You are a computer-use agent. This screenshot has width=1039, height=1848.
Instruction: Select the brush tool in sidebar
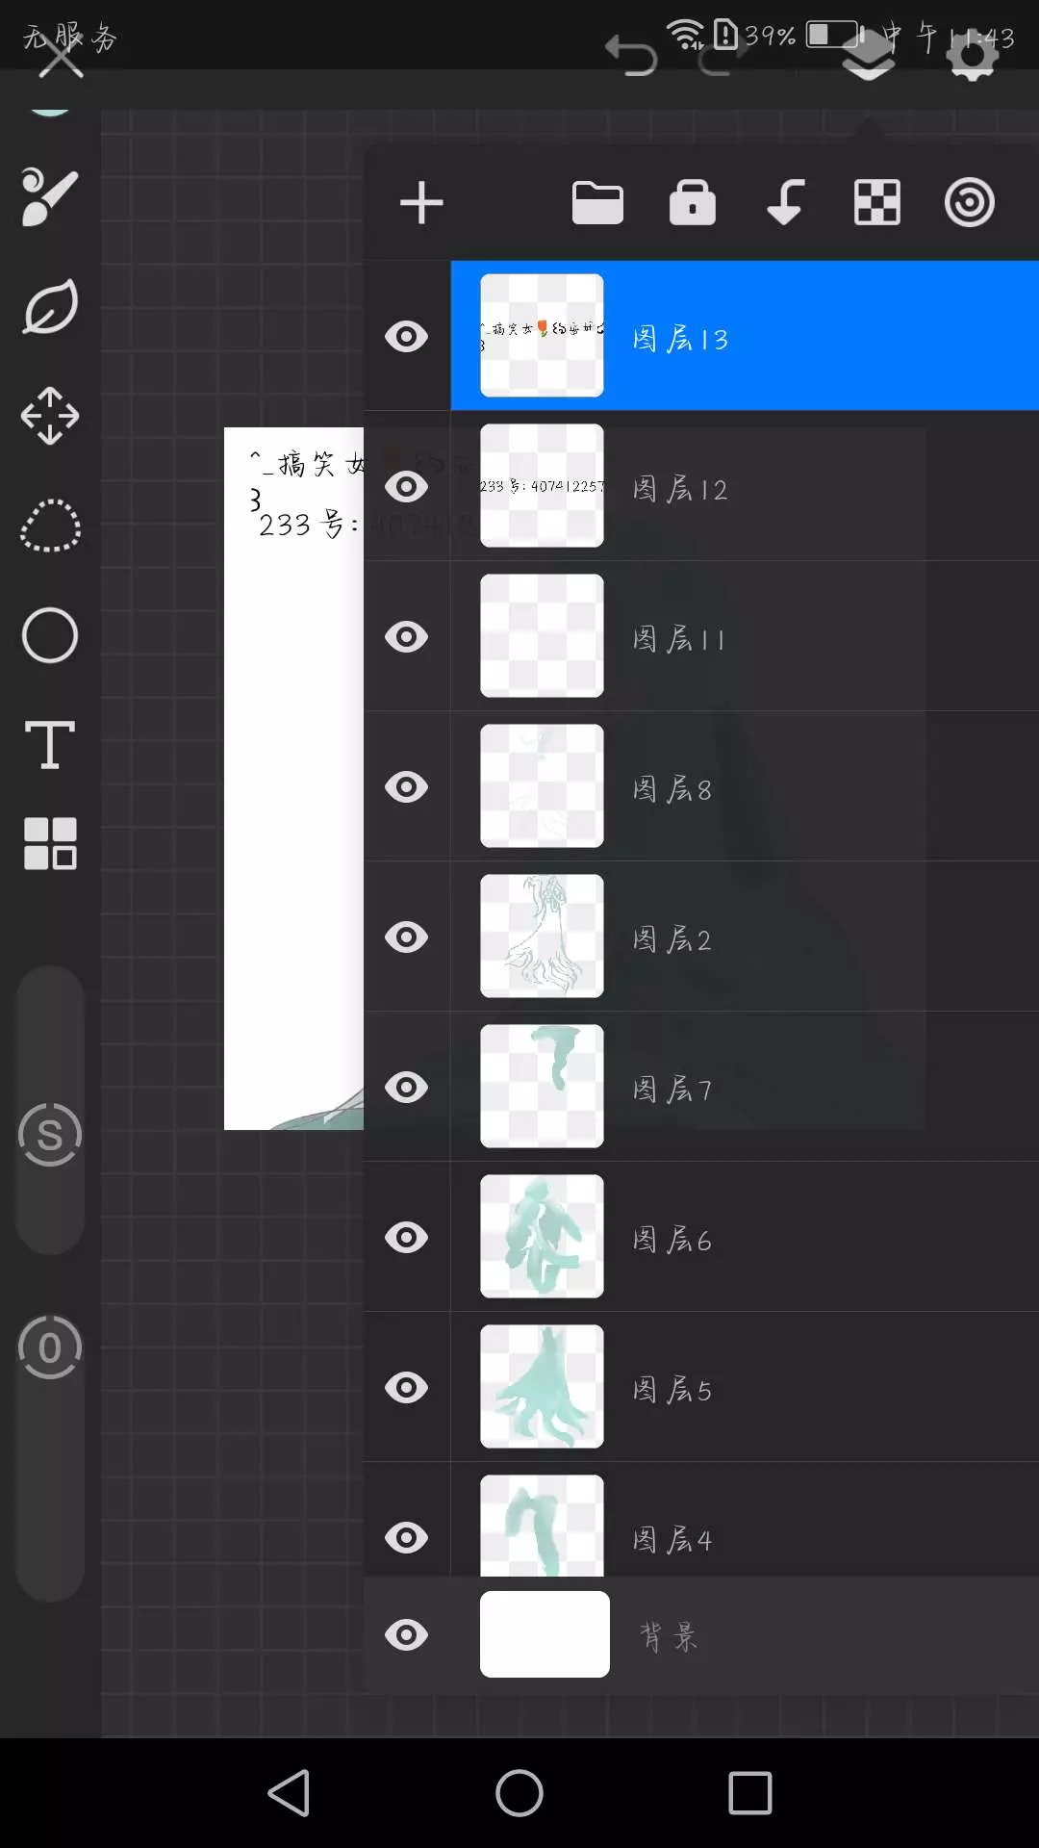click(50, 196)
